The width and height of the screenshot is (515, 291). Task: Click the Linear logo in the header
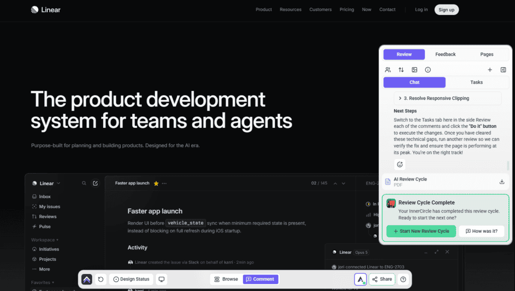pos(46,10)
